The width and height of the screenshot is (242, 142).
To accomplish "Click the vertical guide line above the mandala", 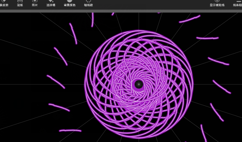I will coord(139,21).
